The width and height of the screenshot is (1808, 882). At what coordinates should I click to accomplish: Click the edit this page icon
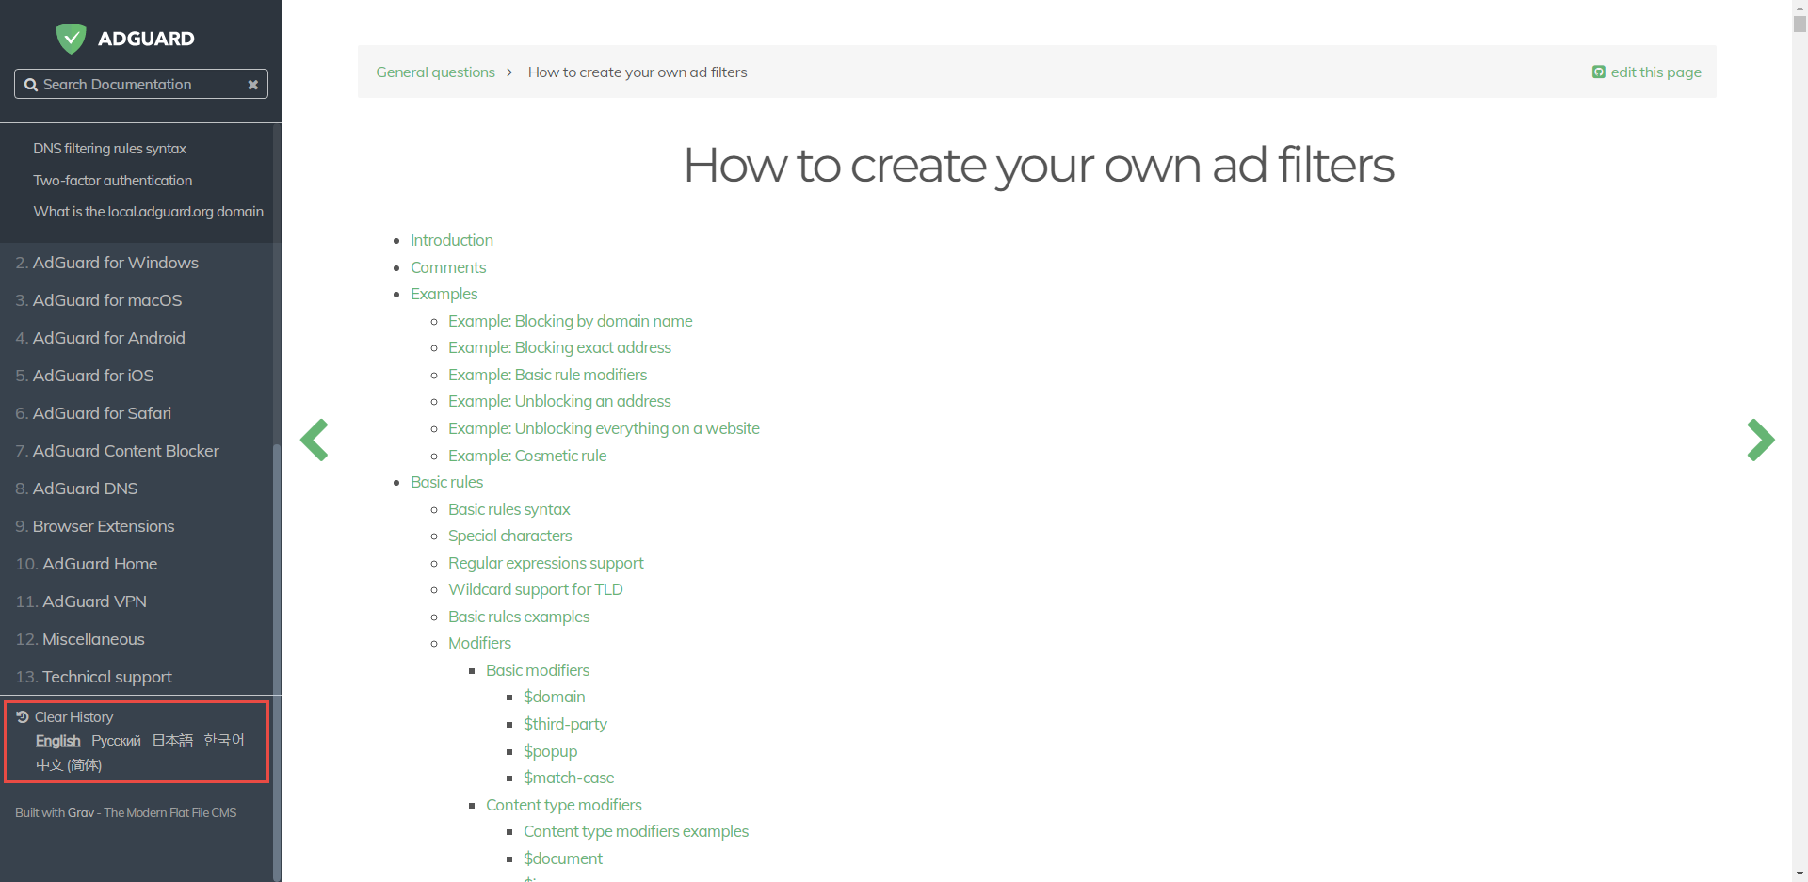point(1598,72)
